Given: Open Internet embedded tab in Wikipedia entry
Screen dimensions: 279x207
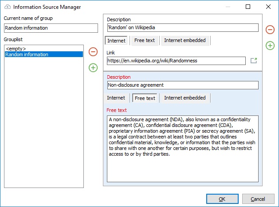Looking at the screenshot, I should (185, 40).
